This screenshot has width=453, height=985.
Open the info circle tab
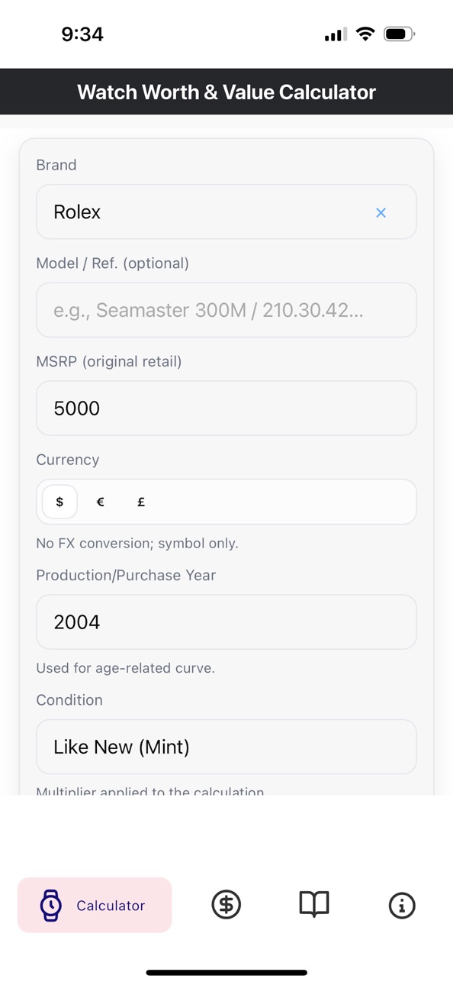point(402,906)
